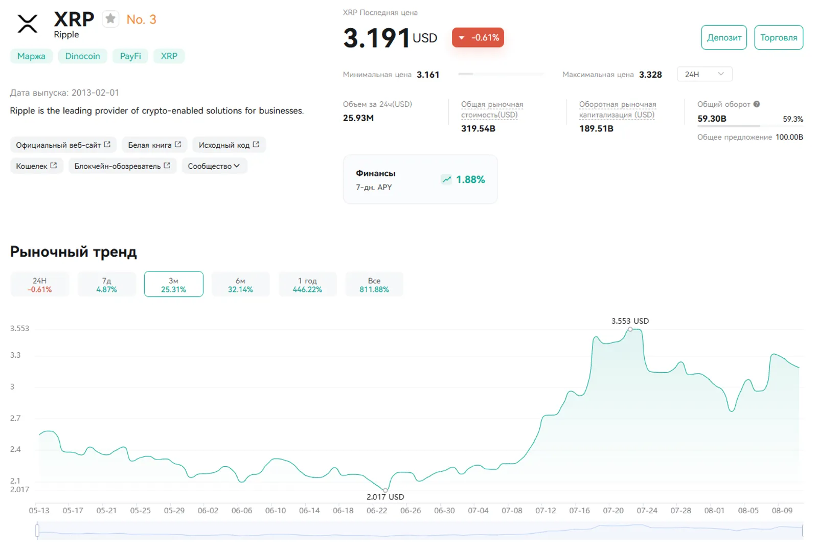Click the Депозит button

[x=724, y=37]
